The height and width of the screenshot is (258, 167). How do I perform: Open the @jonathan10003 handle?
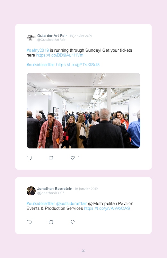click(51, 193)
